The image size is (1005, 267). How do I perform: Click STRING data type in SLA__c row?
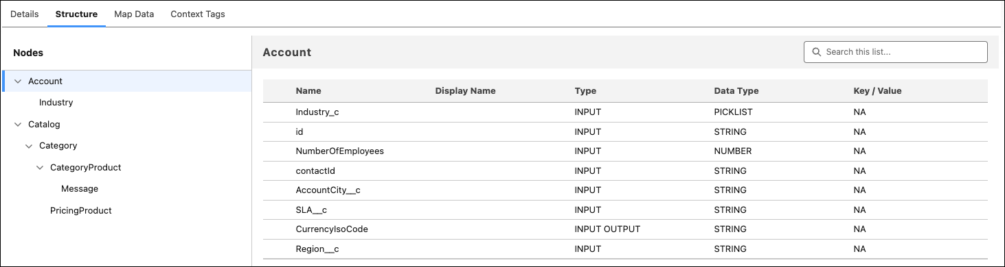[730, 210]
